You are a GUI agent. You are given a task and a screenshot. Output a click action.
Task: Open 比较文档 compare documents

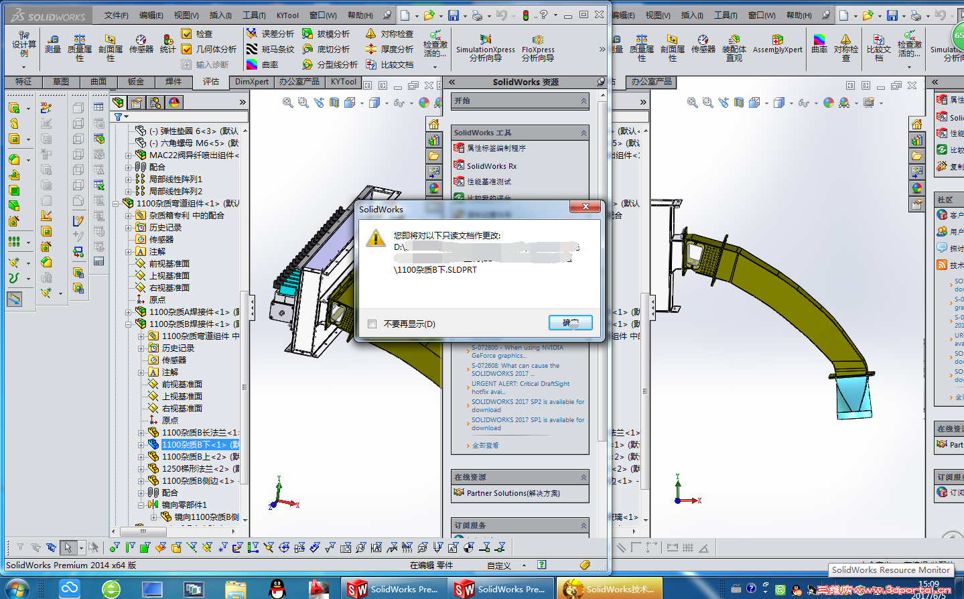389,64
